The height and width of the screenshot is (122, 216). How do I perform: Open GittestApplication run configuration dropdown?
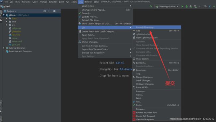167,6
